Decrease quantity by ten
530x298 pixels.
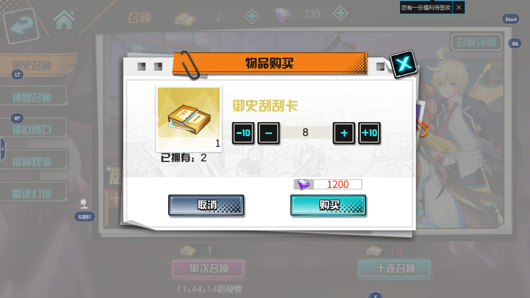pyautogui.click(x=243, y=133)
